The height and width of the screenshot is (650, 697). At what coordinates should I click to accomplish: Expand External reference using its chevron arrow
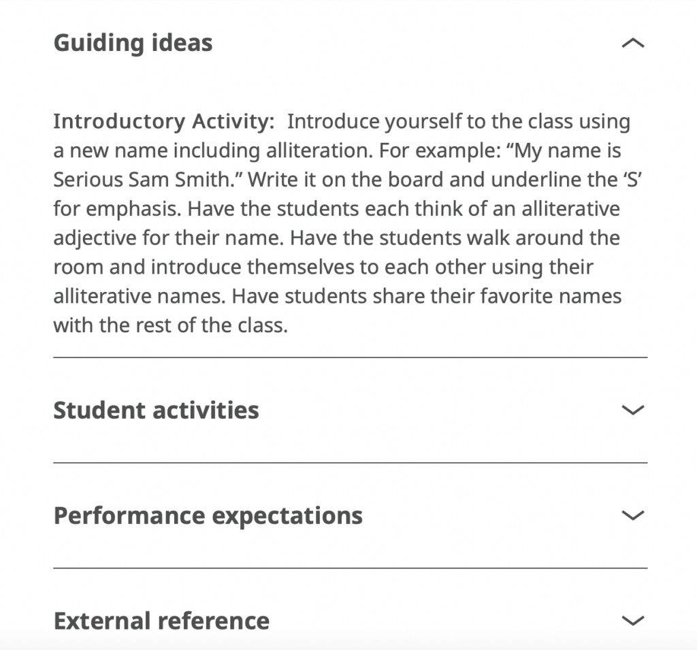coord(633,621)
